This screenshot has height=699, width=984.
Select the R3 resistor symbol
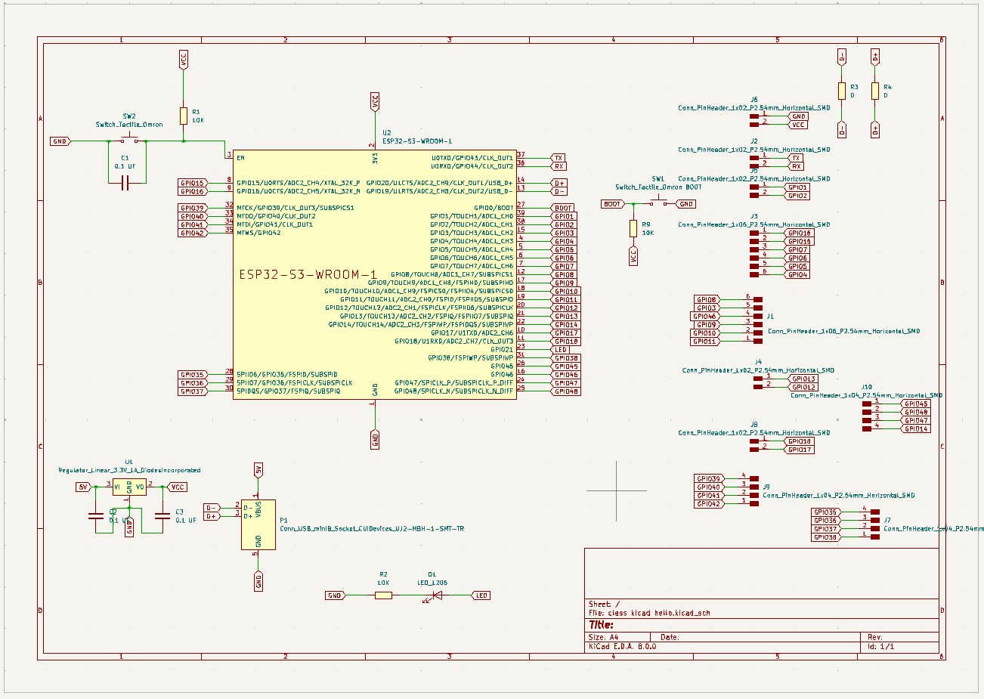[x=842, y=91]
